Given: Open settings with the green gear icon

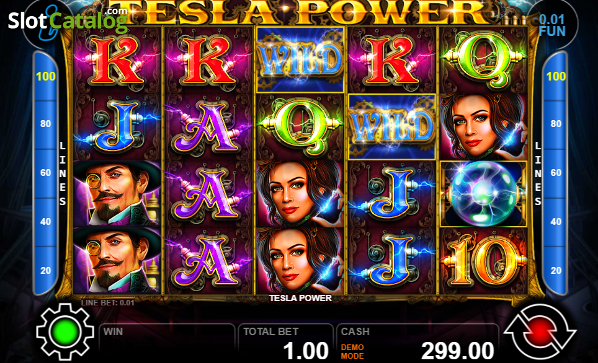Looking at the screenshot, I should (65, 331).
